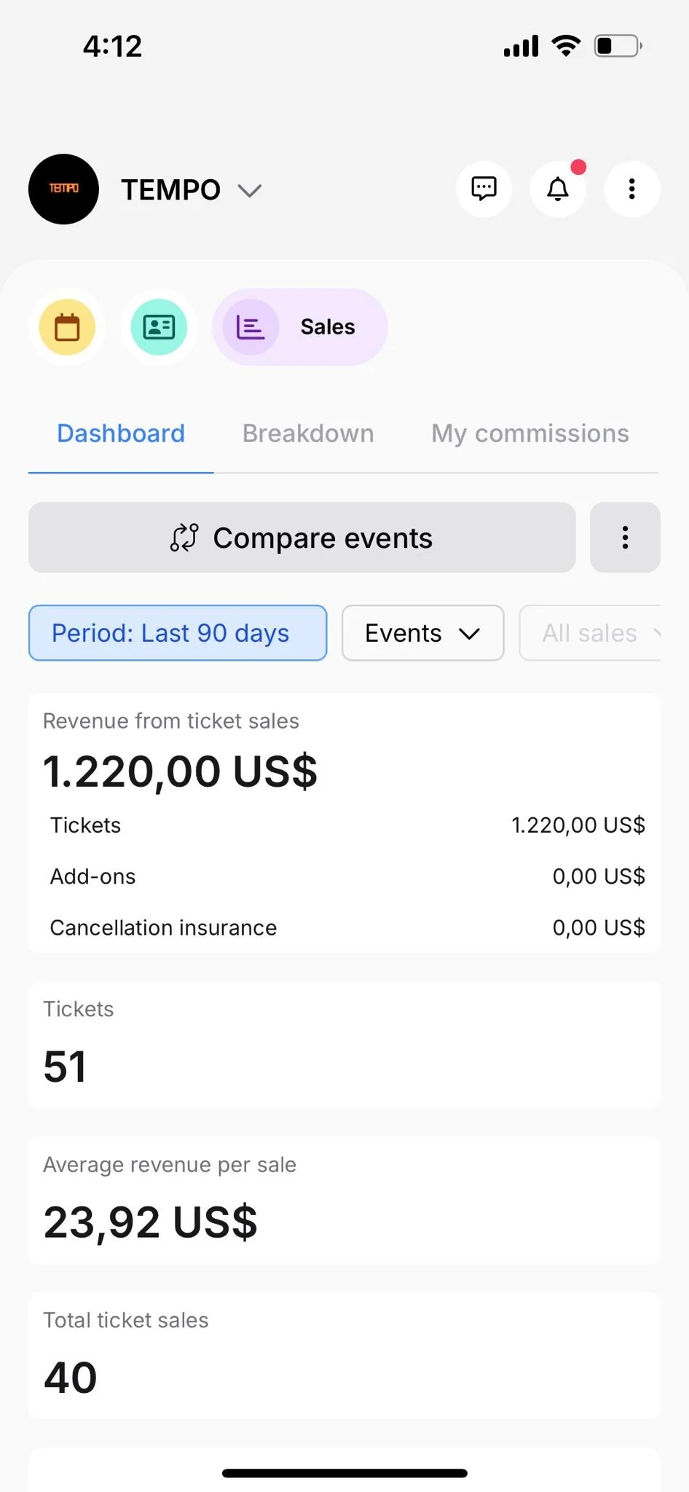This screenshot has width=689, height=1492.
Task: Open the chat messages icon
Action: tap(484, 189)
